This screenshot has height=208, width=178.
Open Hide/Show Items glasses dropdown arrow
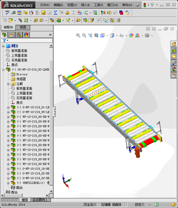(126, 36)
